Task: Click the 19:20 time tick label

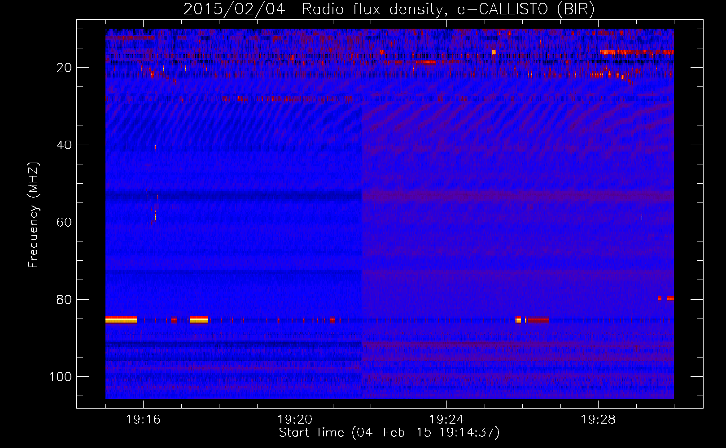Action: (295, 420)
